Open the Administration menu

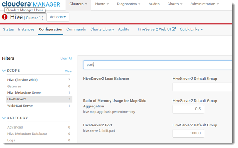click(x=204, y=4)
